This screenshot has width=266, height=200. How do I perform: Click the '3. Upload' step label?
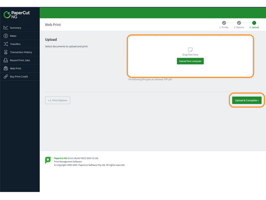tap(254, 27)
